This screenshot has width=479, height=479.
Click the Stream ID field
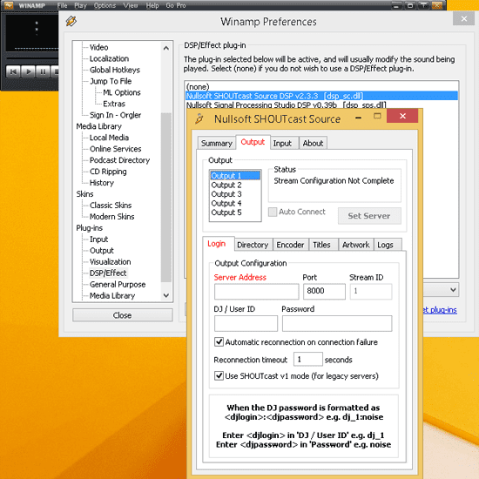pos(371,292)
